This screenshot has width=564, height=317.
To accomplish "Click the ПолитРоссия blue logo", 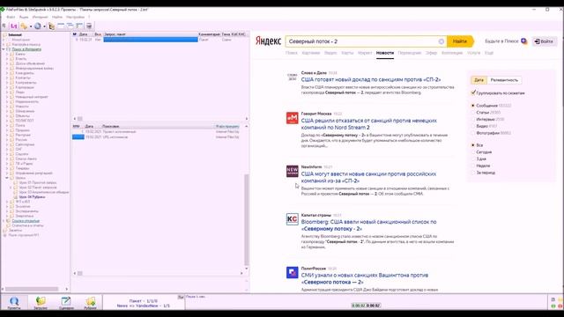I will pos(292,272).
